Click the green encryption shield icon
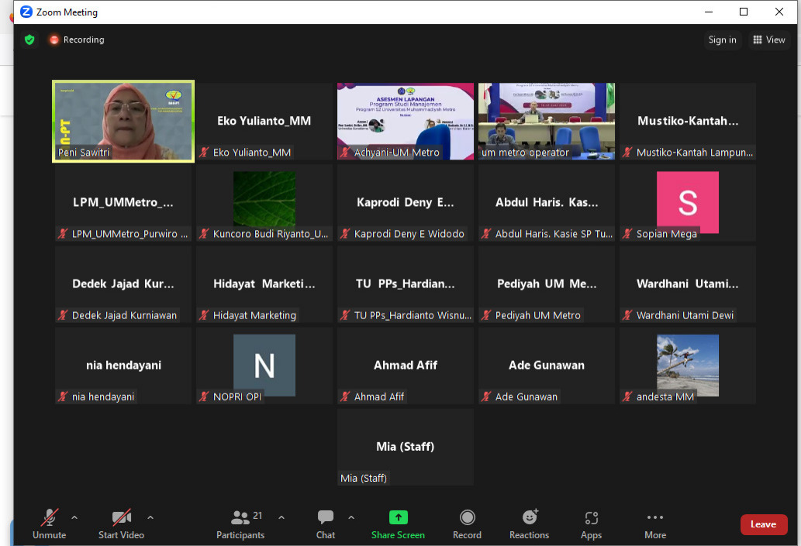The image size is (801, 546). pos(29,39)
